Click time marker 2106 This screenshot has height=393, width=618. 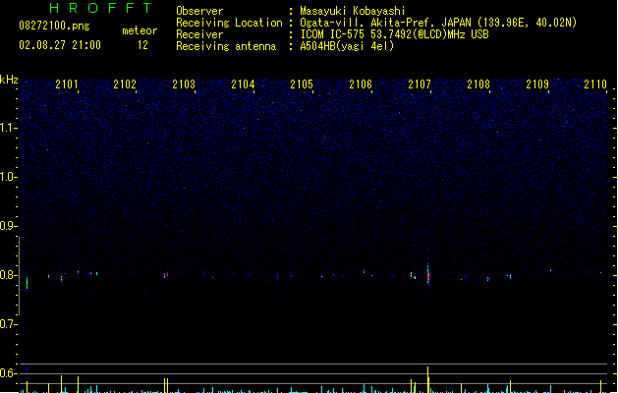tap(361, 84)
